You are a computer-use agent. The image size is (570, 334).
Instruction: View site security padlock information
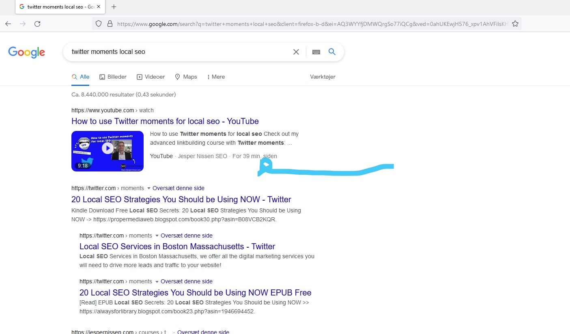coord(110,24)
